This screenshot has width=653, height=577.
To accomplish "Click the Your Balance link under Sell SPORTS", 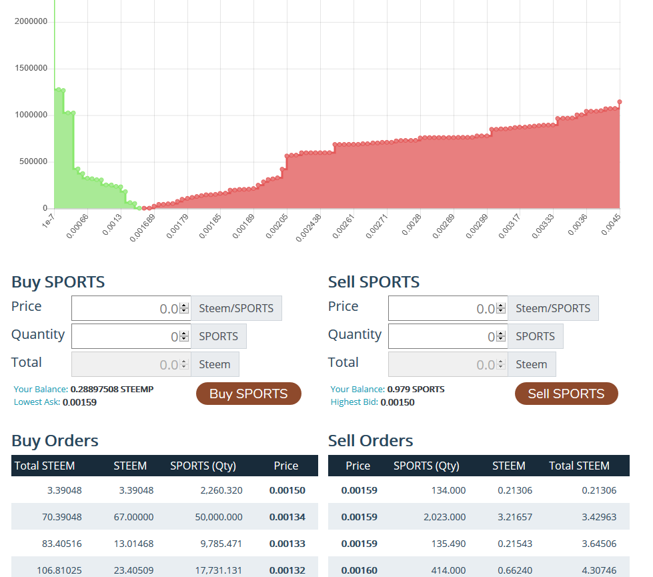I will click(x=358, y=389).
